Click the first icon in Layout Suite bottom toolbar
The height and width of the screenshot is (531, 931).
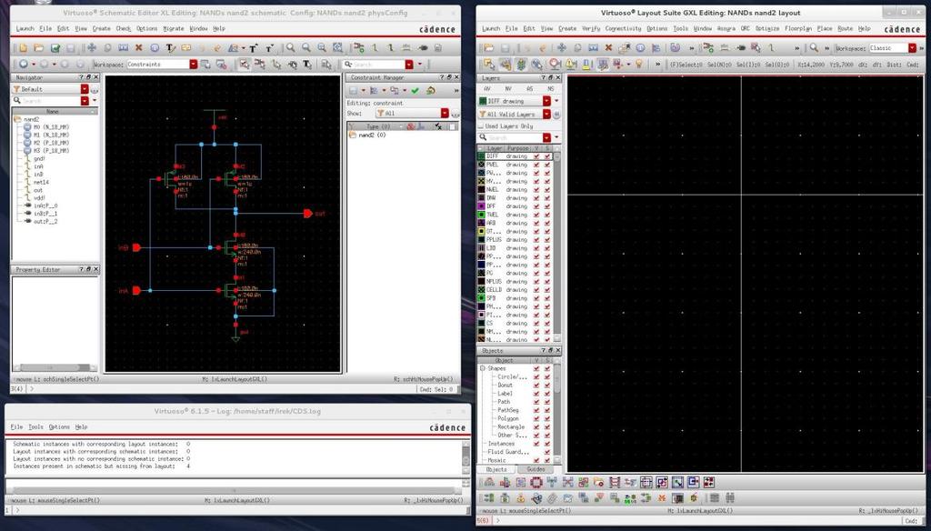coord(489,482)
